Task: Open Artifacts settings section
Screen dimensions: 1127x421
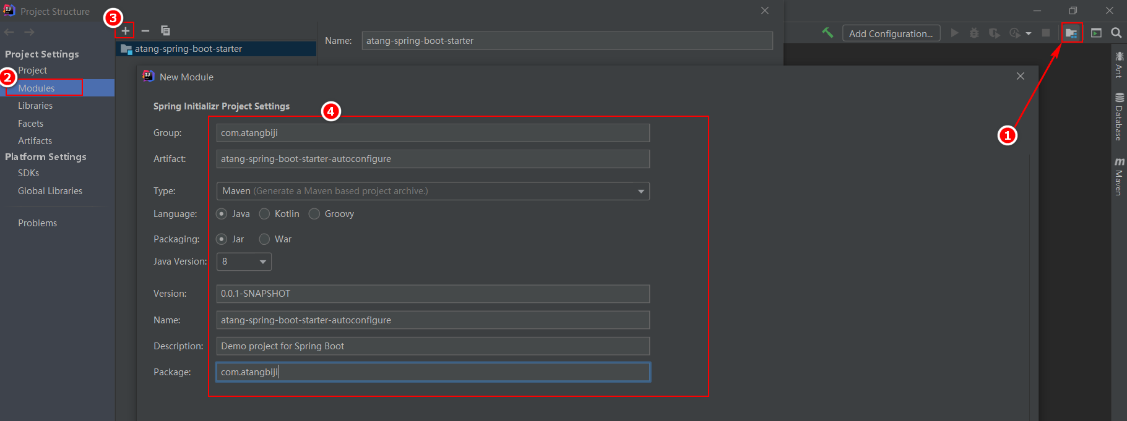Action: [x=35, y=141]
